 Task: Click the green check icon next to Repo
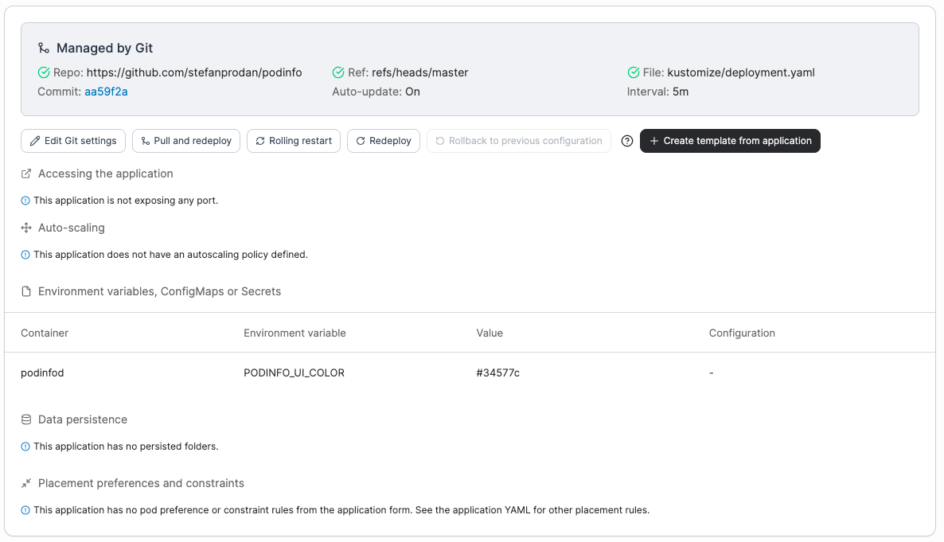[x=43, y=73]
